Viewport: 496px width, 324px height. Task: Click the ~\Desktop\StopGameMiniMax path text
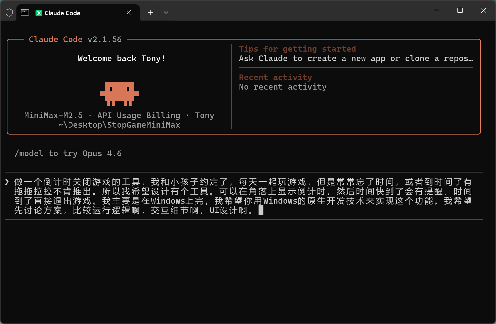click(119, 125)
